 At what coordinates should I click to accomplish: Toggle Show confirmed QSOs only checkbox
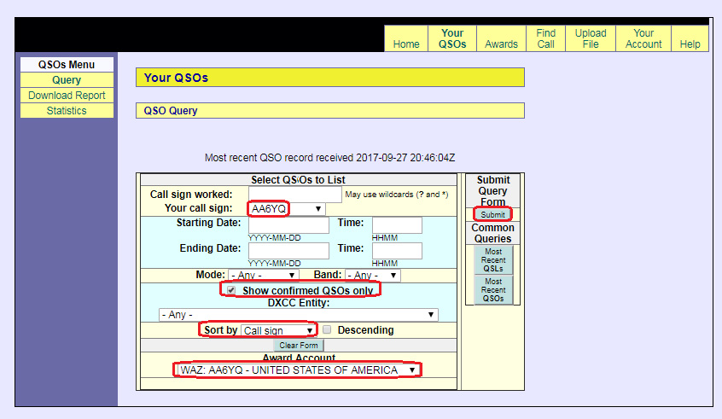click(230, 291)
